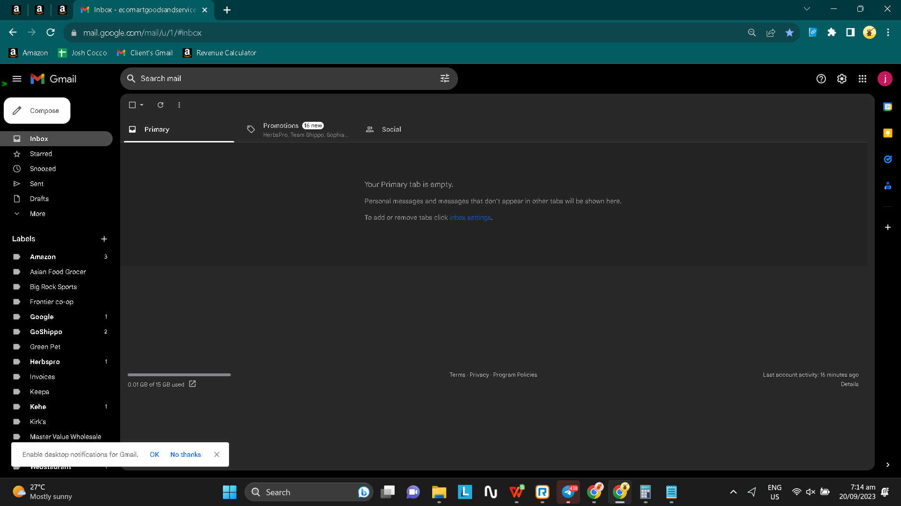Image resolution: width=901 pixels, height=506 pixels.
Task: Open Google Keep side panel
Action: [888, 133]
